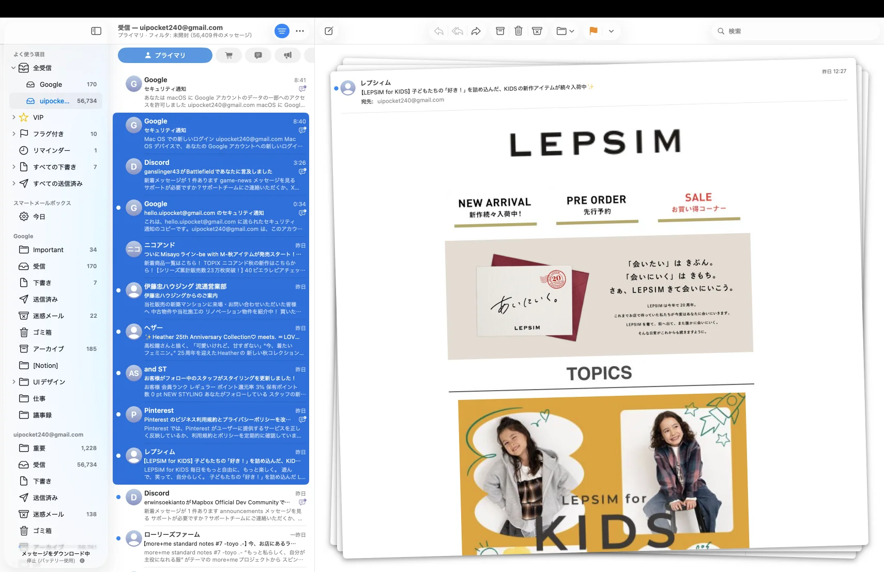Flag the selected messages with orange flag
This screenshot has height=572, width=884.
593,31
